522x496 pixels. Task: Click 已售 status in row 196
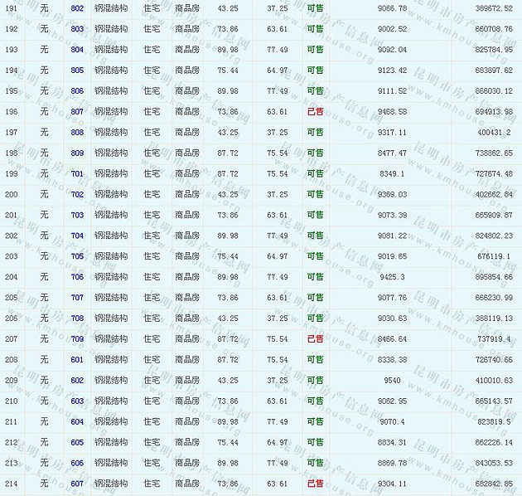pyautogui.click(x=315, y=112)
